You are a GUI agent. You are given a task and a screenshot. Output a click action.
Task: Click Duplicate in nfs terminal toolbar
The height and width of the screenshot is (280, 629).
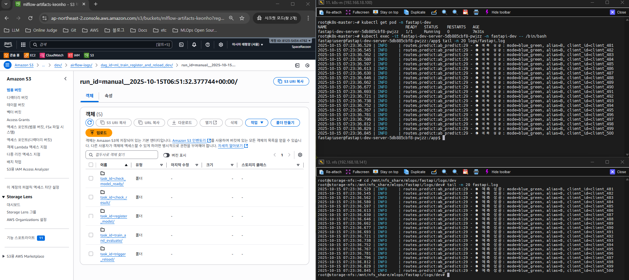(414, 172)
